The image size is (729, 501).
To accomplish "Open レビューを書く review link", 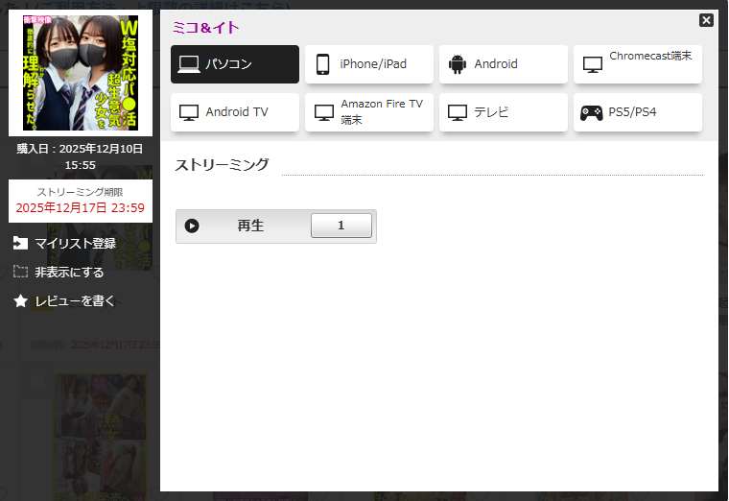I will 75,300.
